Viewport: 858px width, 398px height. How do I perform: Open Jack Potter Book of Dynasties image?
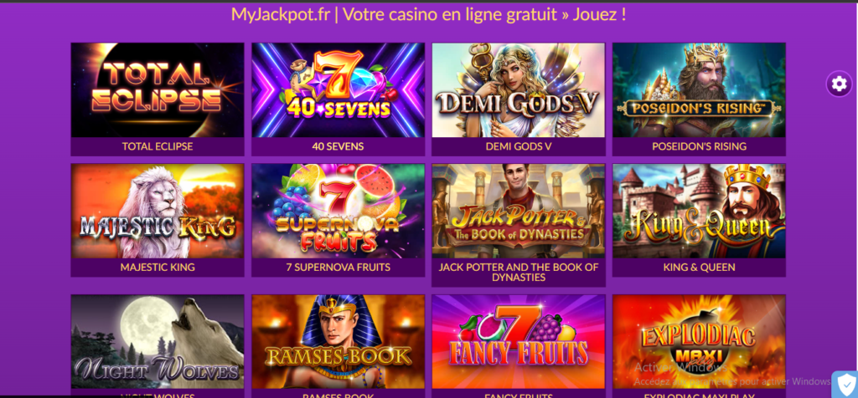coord(518,211)
